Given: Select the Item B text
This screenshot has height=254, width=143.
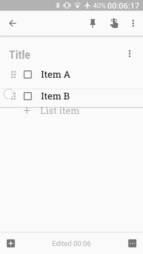Looking at the screenshot, I should (x=55, y=96).
